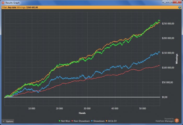
Task: Click the vertical Winnings axis title
Action: click(177, 59)
